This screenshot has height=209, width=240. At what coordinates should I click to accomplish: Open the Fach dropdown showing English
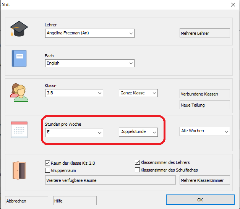90,63
